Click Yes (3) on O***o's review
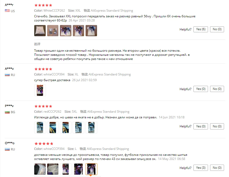Image resolution: width=229 pixels, height=177 pixels. click(200, 168)
